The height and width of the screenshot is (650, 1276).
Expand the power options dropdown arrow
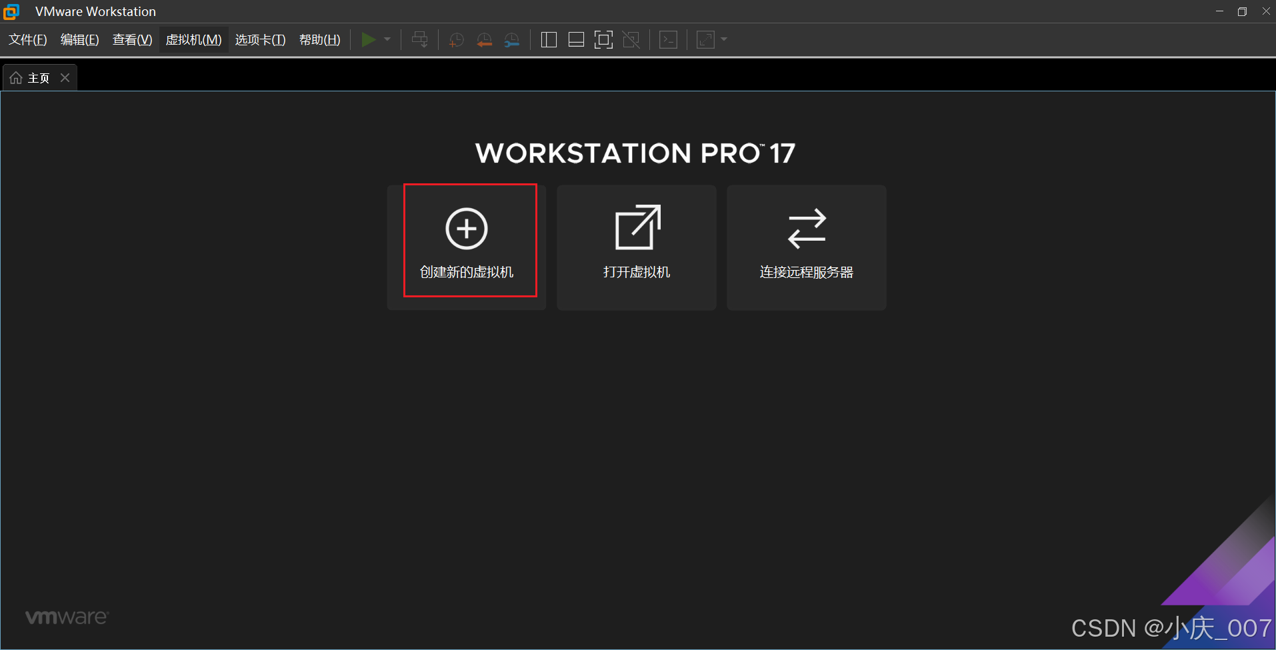click(387, 40)
